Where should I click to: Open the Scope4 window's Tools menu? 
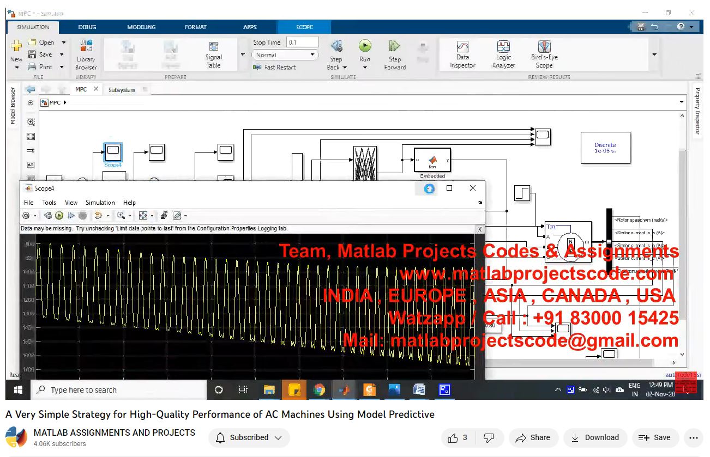coord(49,203)
